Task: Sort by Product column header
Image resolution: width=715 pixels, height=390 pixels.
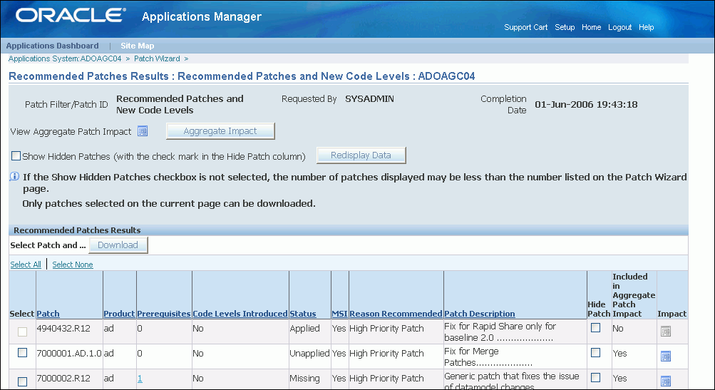Action: [x=119, y=314]
